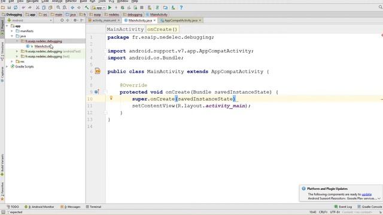The image size is (383, 215).
Task: Click the nedelec breadcrumb
Action: click(x=112, y=14)
